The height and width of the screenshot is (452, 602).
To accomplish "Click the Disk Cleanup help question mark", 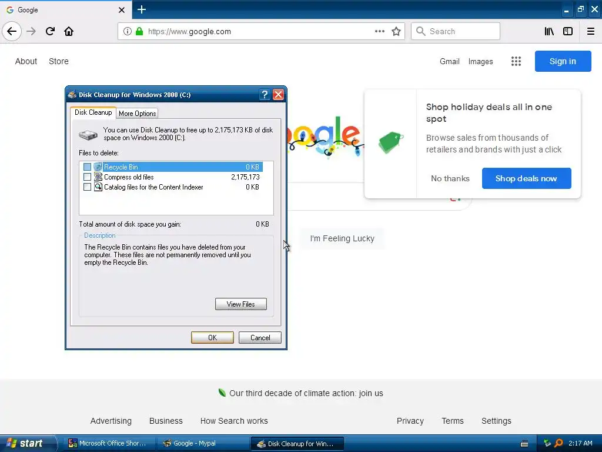I will [265, 95].
